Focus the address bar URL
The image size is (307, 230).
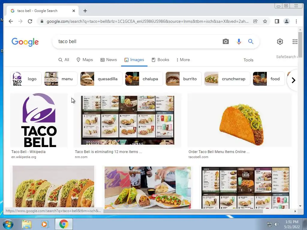pyautogui.click(x=148, y=21)
